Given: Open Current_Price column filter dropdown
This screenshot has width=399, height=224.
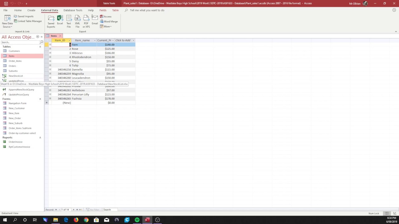Looking at the screenshot, I should (113, 40).
